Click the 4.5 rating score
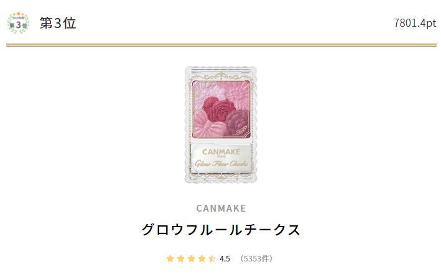 pos(225,259)
